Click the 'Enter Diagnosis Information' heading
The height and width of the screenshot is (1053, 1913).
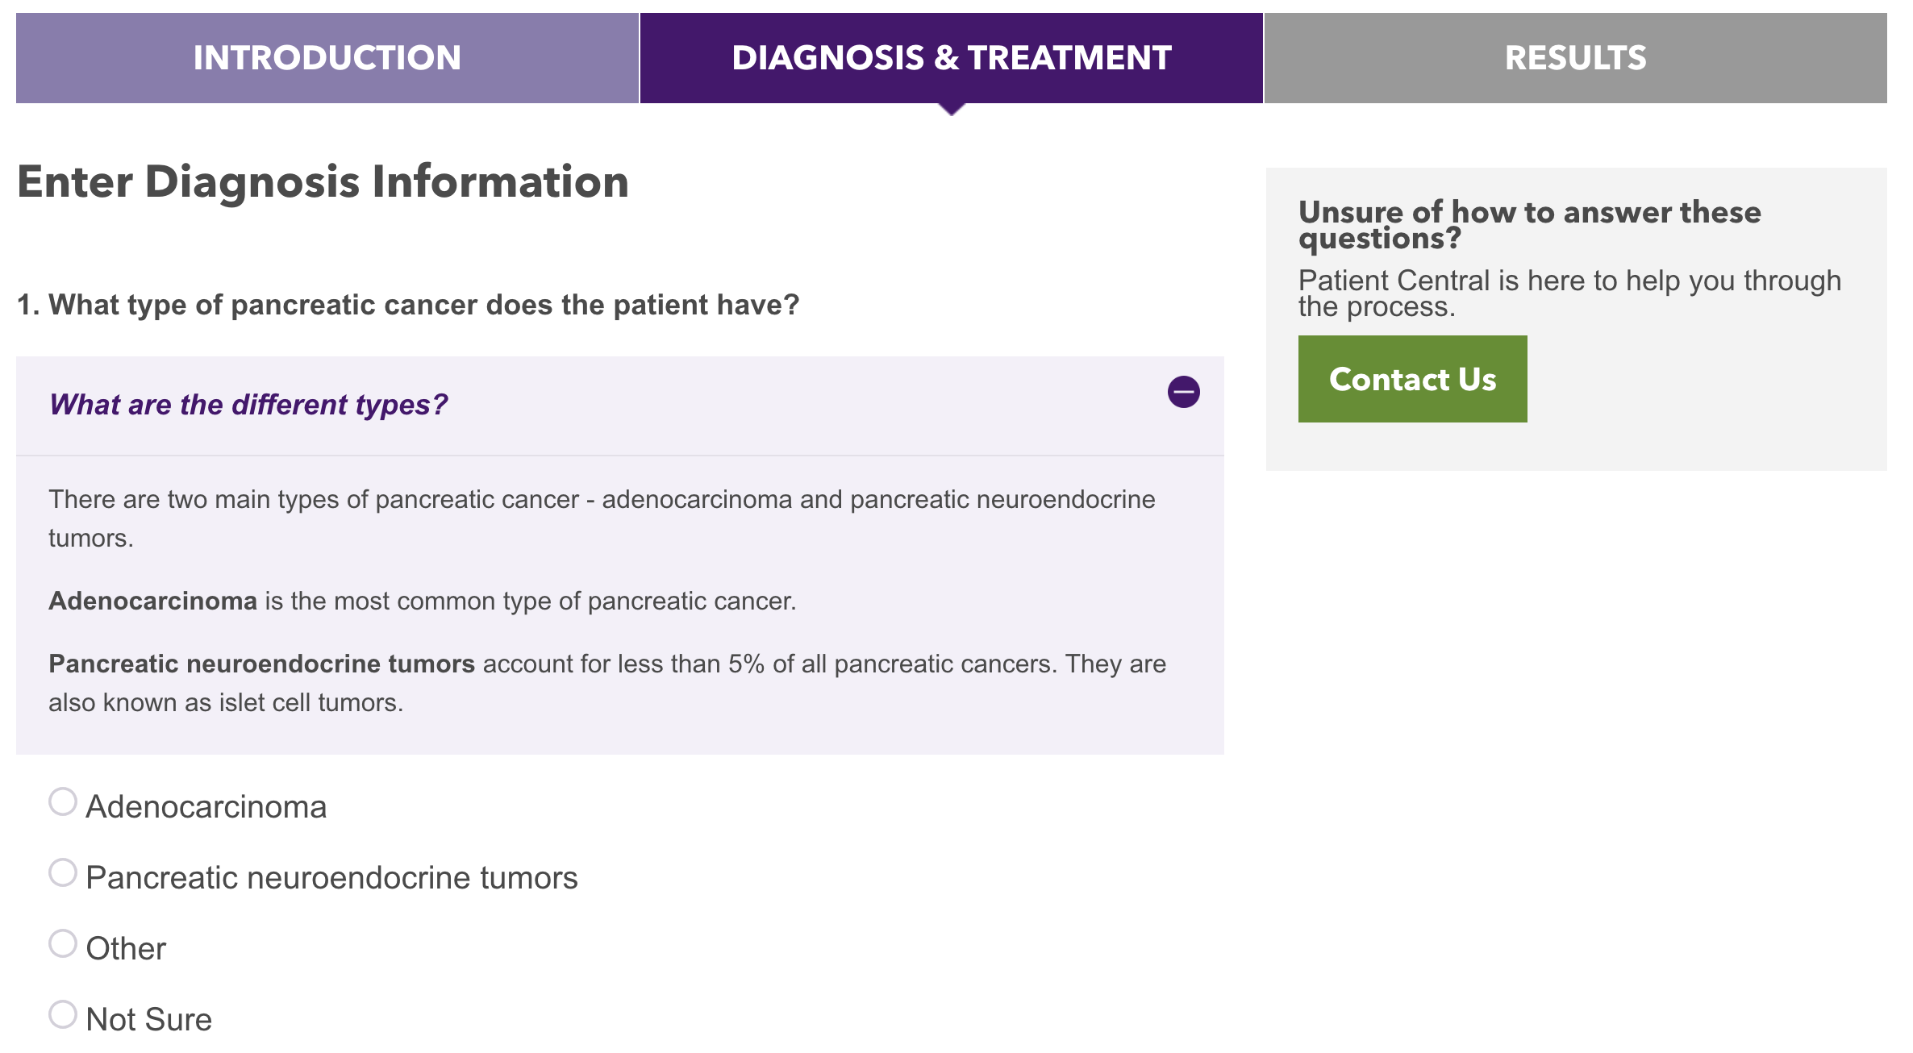pyautogui.click(x=323, y=181)
